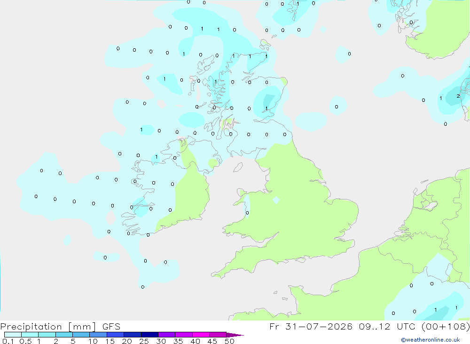Screen dimensions: 470x344
Task: Click the '25' legend scale label
Action: pyautogui.click(x=144, y=341)
